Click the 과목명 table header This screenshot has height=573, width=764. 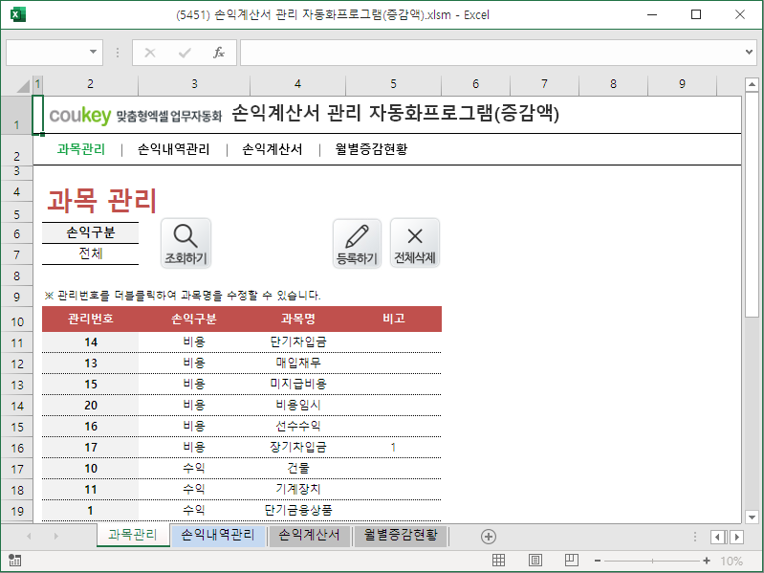(x=297, y=319)
